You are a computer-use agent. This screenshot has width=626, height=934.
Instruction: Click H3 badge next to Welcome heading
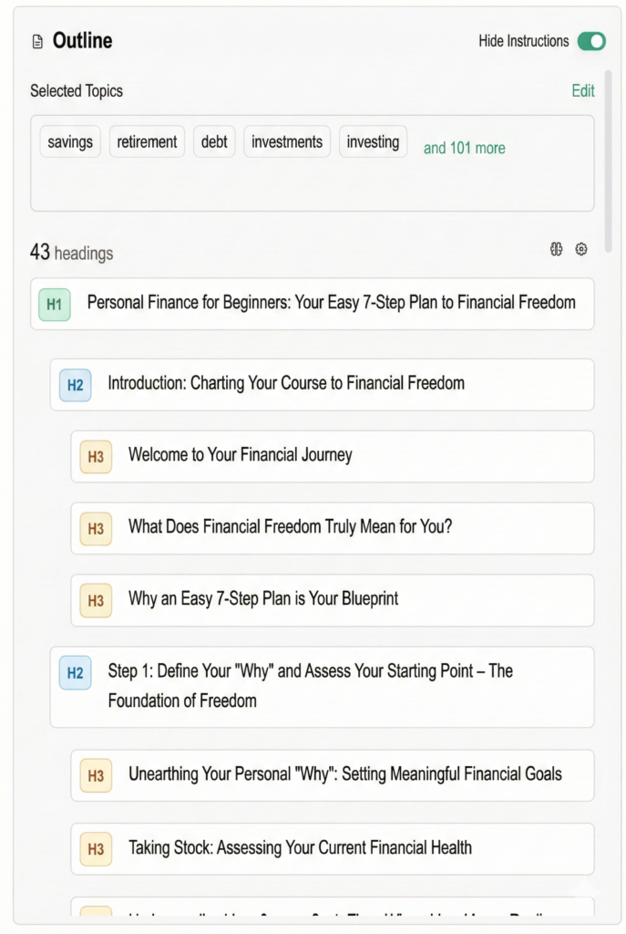pyautogui.click(x=96, y=457)
